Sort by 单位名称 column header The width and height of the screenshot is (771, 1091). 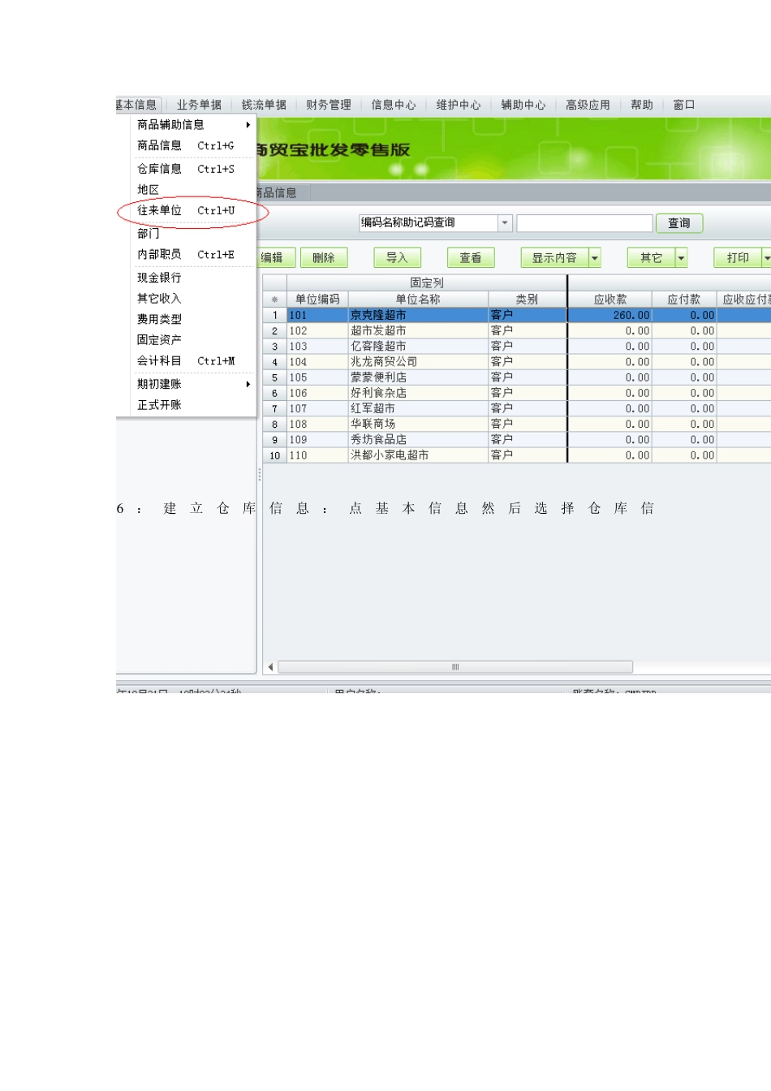click(418, 299)
